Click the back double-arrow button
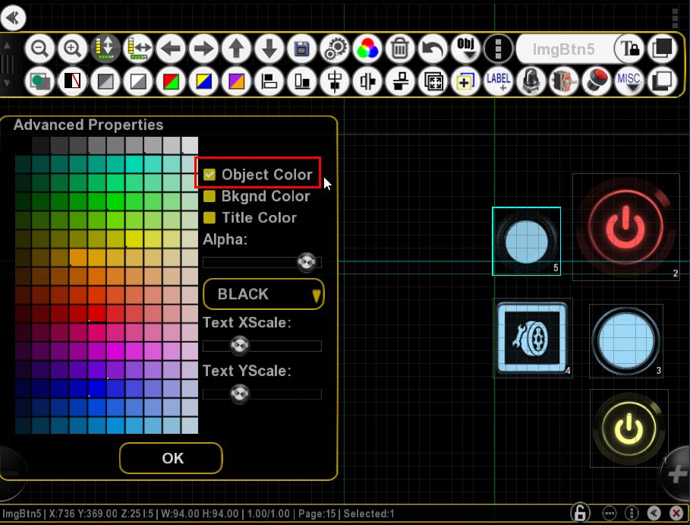 13,17
